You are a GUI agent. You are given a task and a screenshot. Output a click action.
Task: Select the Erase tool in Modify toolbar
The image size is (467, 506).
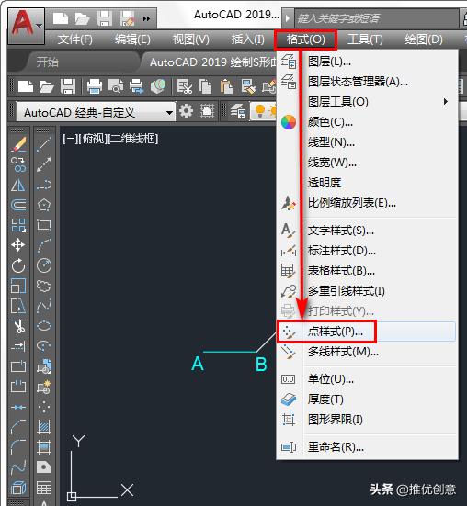18,144
